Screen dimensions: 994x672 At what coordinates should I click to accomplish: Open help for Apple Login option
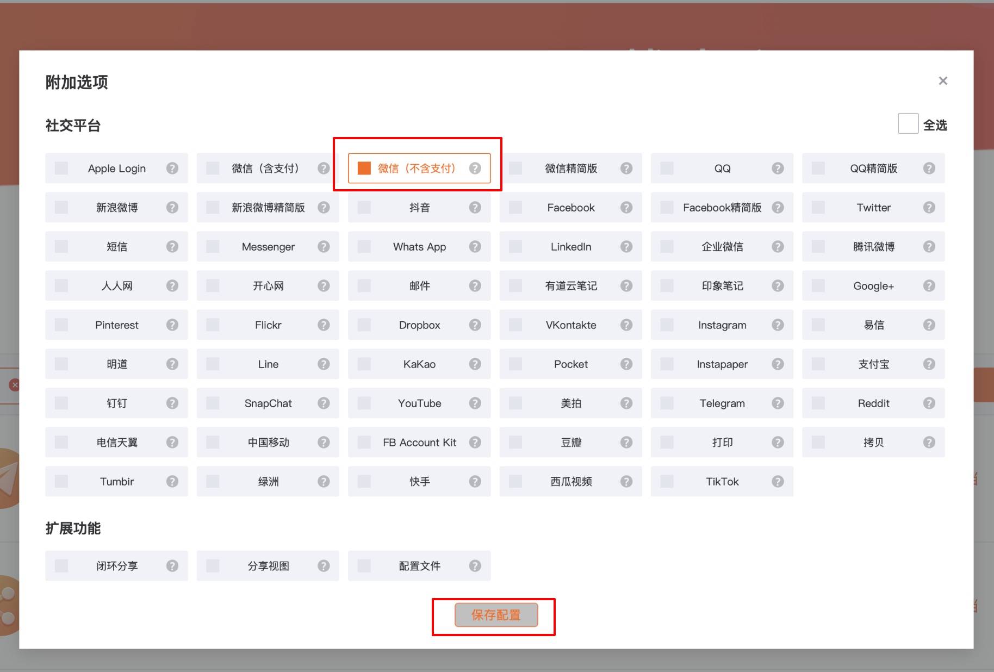(x=173, y=168)
